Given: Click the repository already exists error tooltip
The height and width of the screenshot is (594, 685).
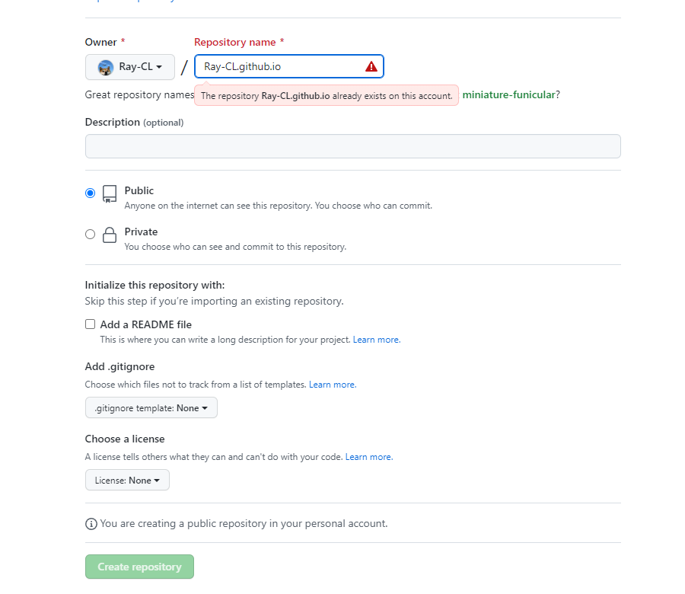Looking at the screenshot, I should 327,96.
